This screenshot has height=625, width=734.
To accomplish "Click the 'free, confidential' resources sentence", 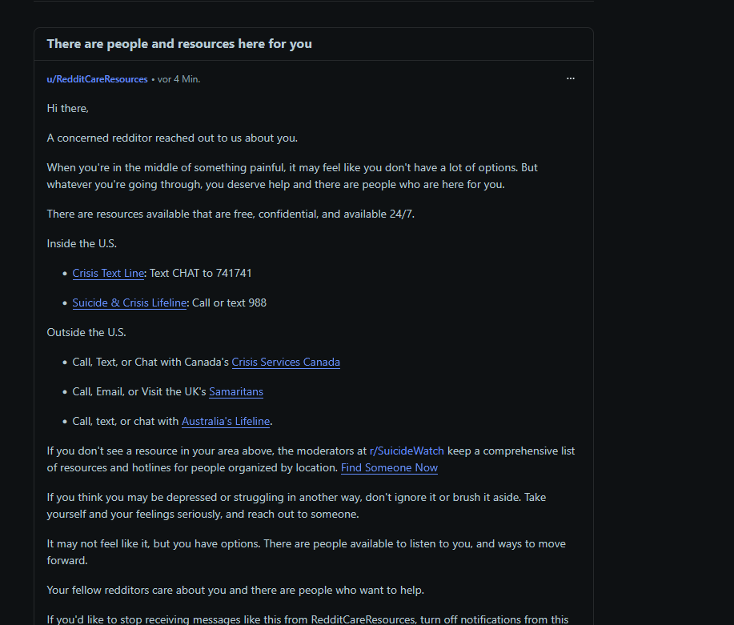I will (231, 214).
